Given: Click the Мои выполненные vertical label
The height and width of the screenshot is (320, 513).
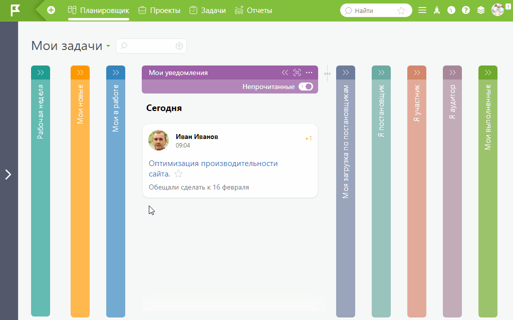Looking at the screenshot, I should tap(488, 117).
